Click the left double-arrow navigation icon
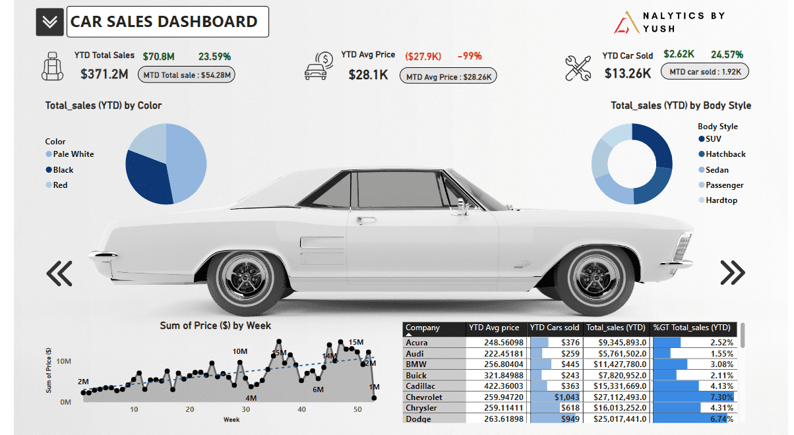The width and height of the screenshot is (794, 435). pos(59,272)
